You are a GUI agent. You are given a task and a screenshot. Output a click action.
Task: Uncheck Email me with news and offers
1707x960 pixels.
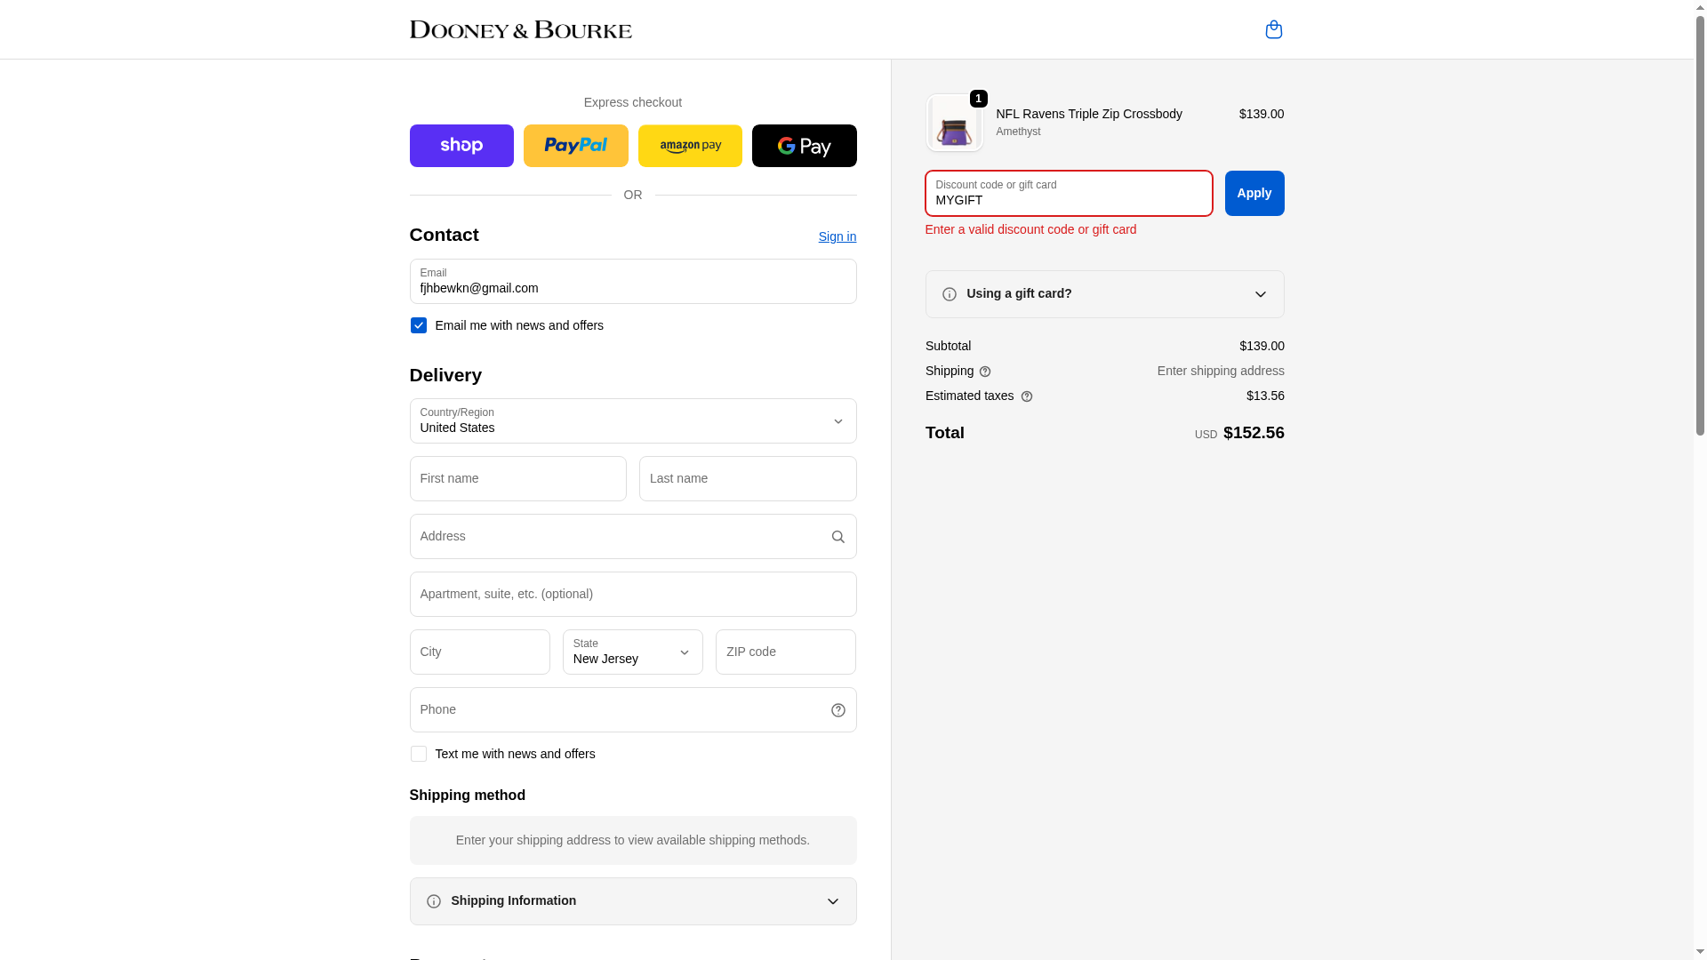(418, 325)
